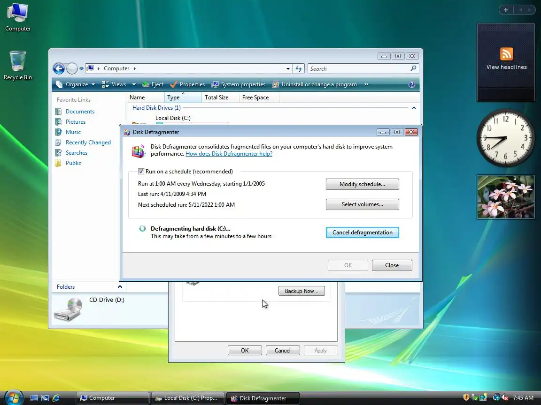
Task: Open the Computer desktop icon
Action: pos(17,16)
